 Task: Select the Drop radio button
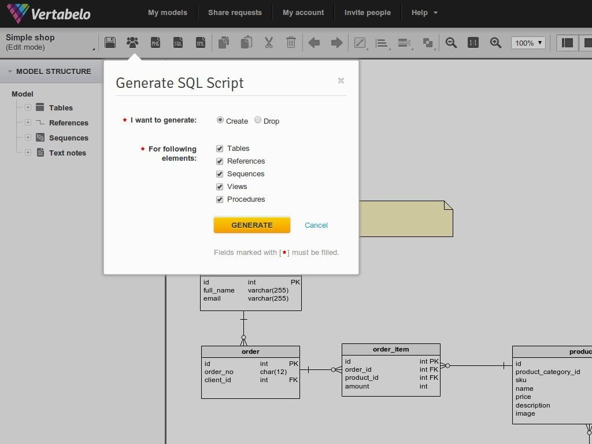tap(257, 120)
